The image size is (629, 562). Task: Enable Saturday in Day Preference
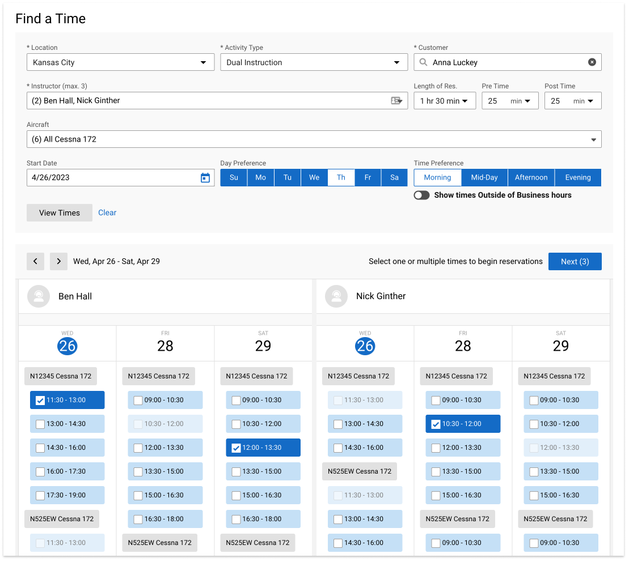tap(394, 177)
